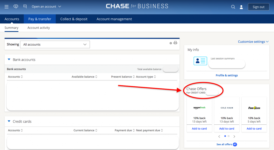Sort by Next payment due column
This screenshot has width=274, height=150.
[x=149, y=130]
